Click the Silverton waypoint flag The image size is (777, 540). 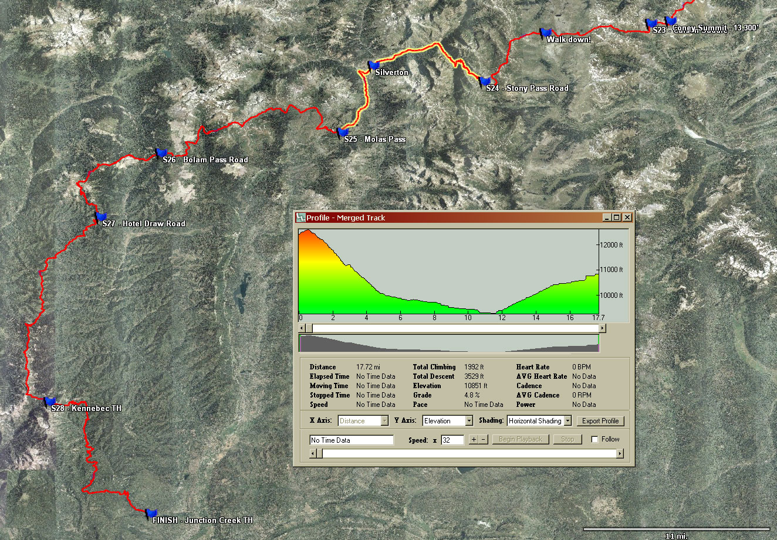pos(374,65)
